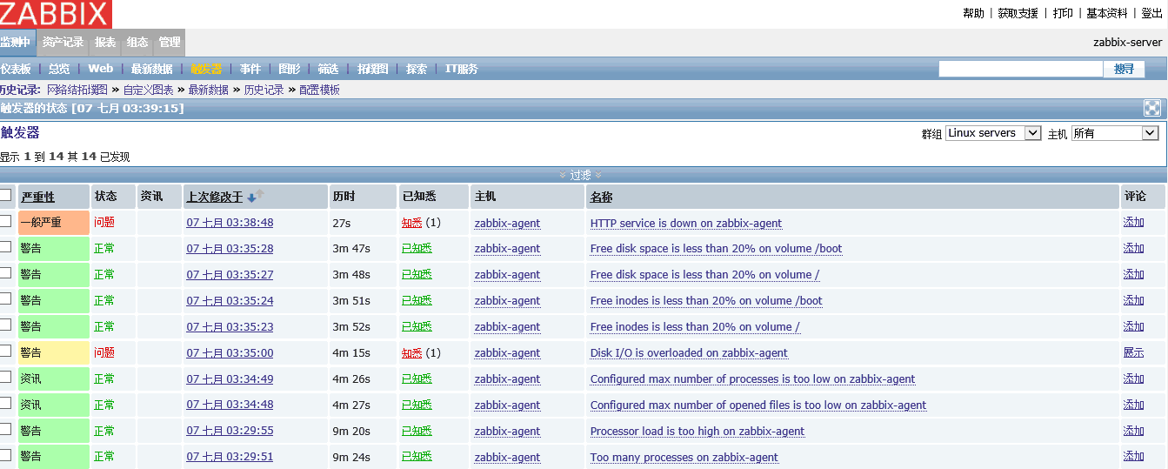Open the 群组 Linux servers dropdown

coord(993,133)
